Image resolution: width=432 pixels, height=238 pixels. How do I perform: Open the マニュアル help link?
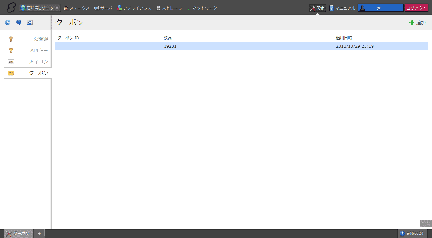pyautogui.click(x=343, y=8)
